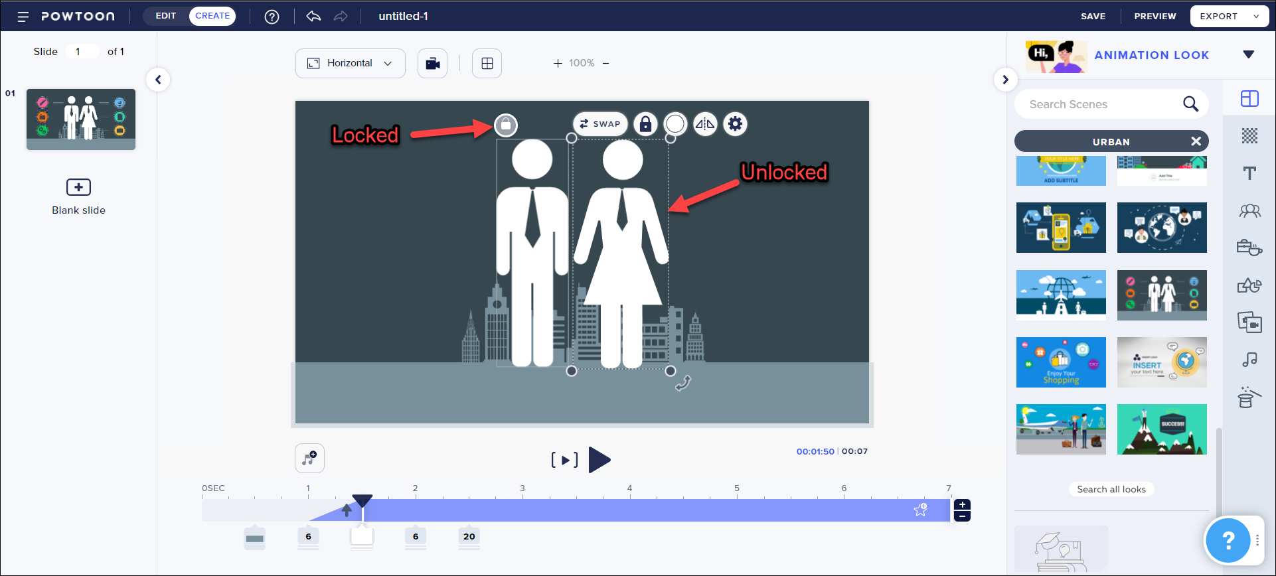Switch to CREATE mode
Screen dimensions: 1276x576
point(212,16)
